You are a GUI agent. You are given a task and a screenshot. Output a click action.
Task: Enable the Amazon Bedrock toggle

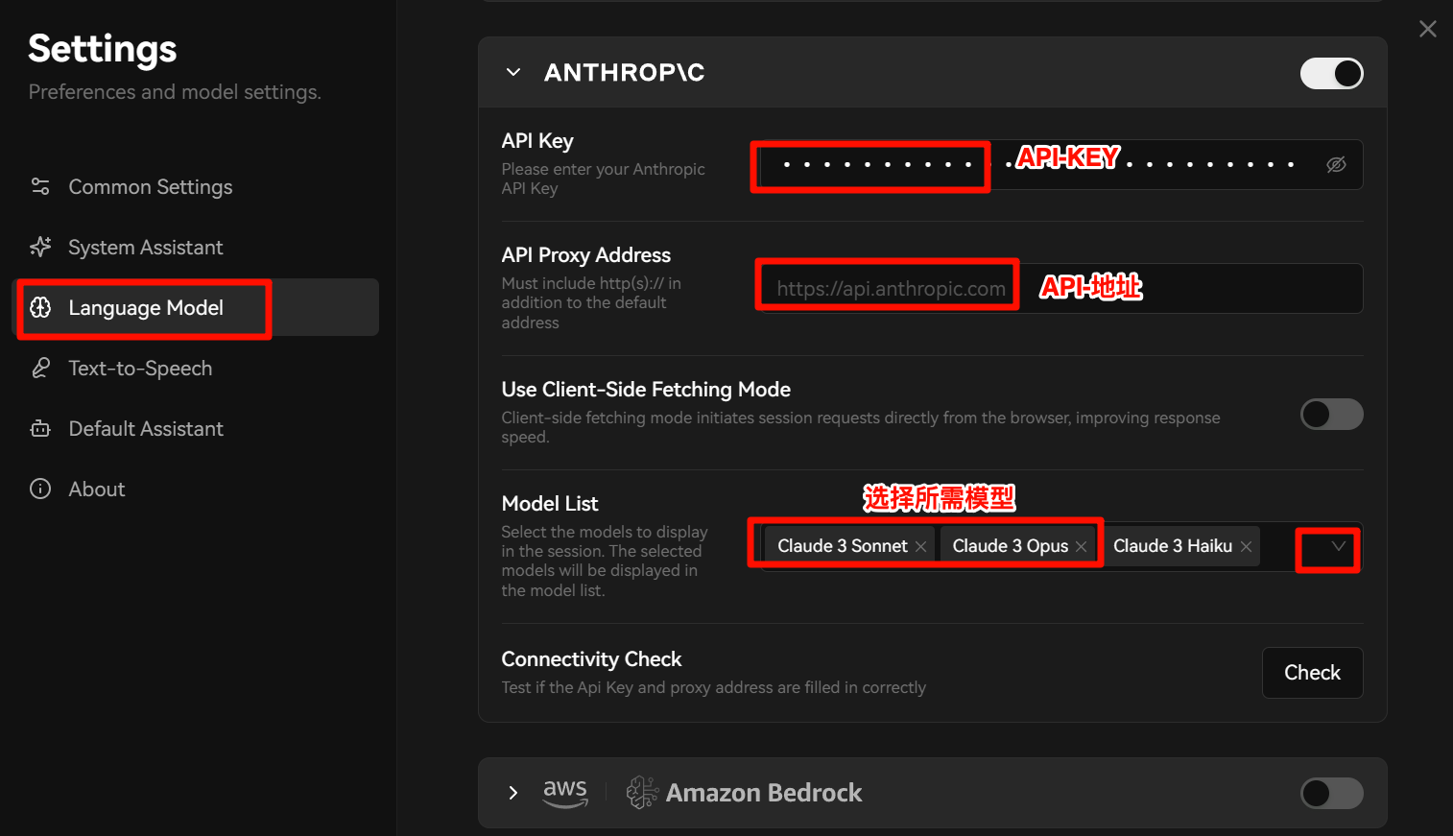pyautogui.click(x=1332, y=793)
